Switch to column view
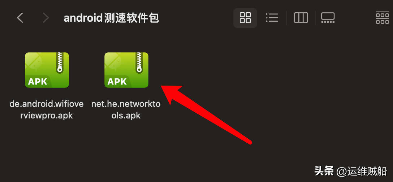Image resolution: width=393 pixels, height=182 pixels. pyautogui.click(x=301, y=18)
